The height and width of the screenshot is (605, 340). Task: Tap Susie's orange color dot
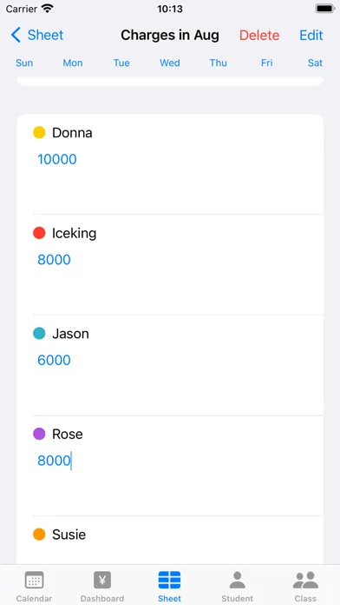coord(39,535)
